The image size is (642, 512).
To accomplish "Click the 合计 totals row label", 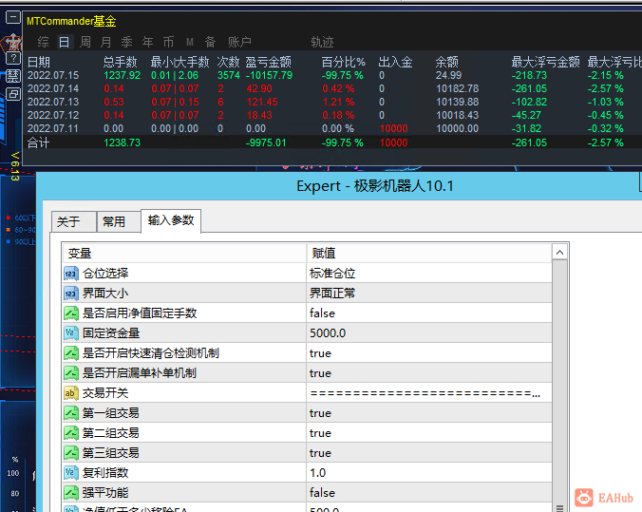I will point(39,142).
